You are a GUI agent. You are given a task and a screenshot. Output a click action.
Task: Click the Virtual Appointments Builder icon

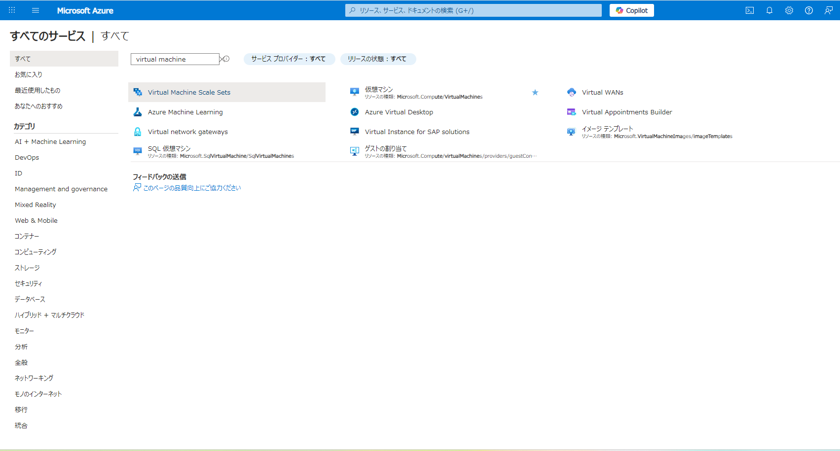click(x=572, y=112)
